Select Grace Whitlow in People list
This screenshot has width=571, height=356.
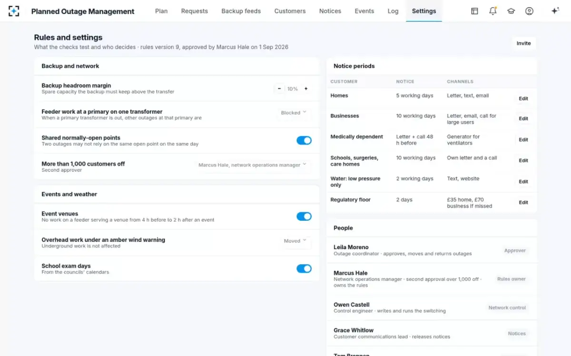click(x=432, y=333)
